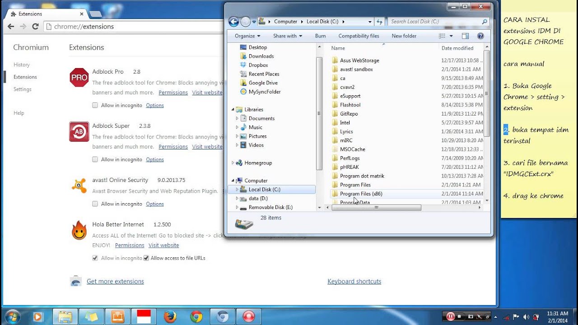
Task: Open Adblock Super Options link
Action: (x=155, y=159)
